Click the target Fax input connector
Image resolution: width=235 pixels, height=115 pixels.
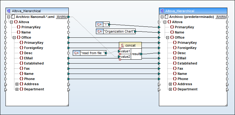[159, 68]
